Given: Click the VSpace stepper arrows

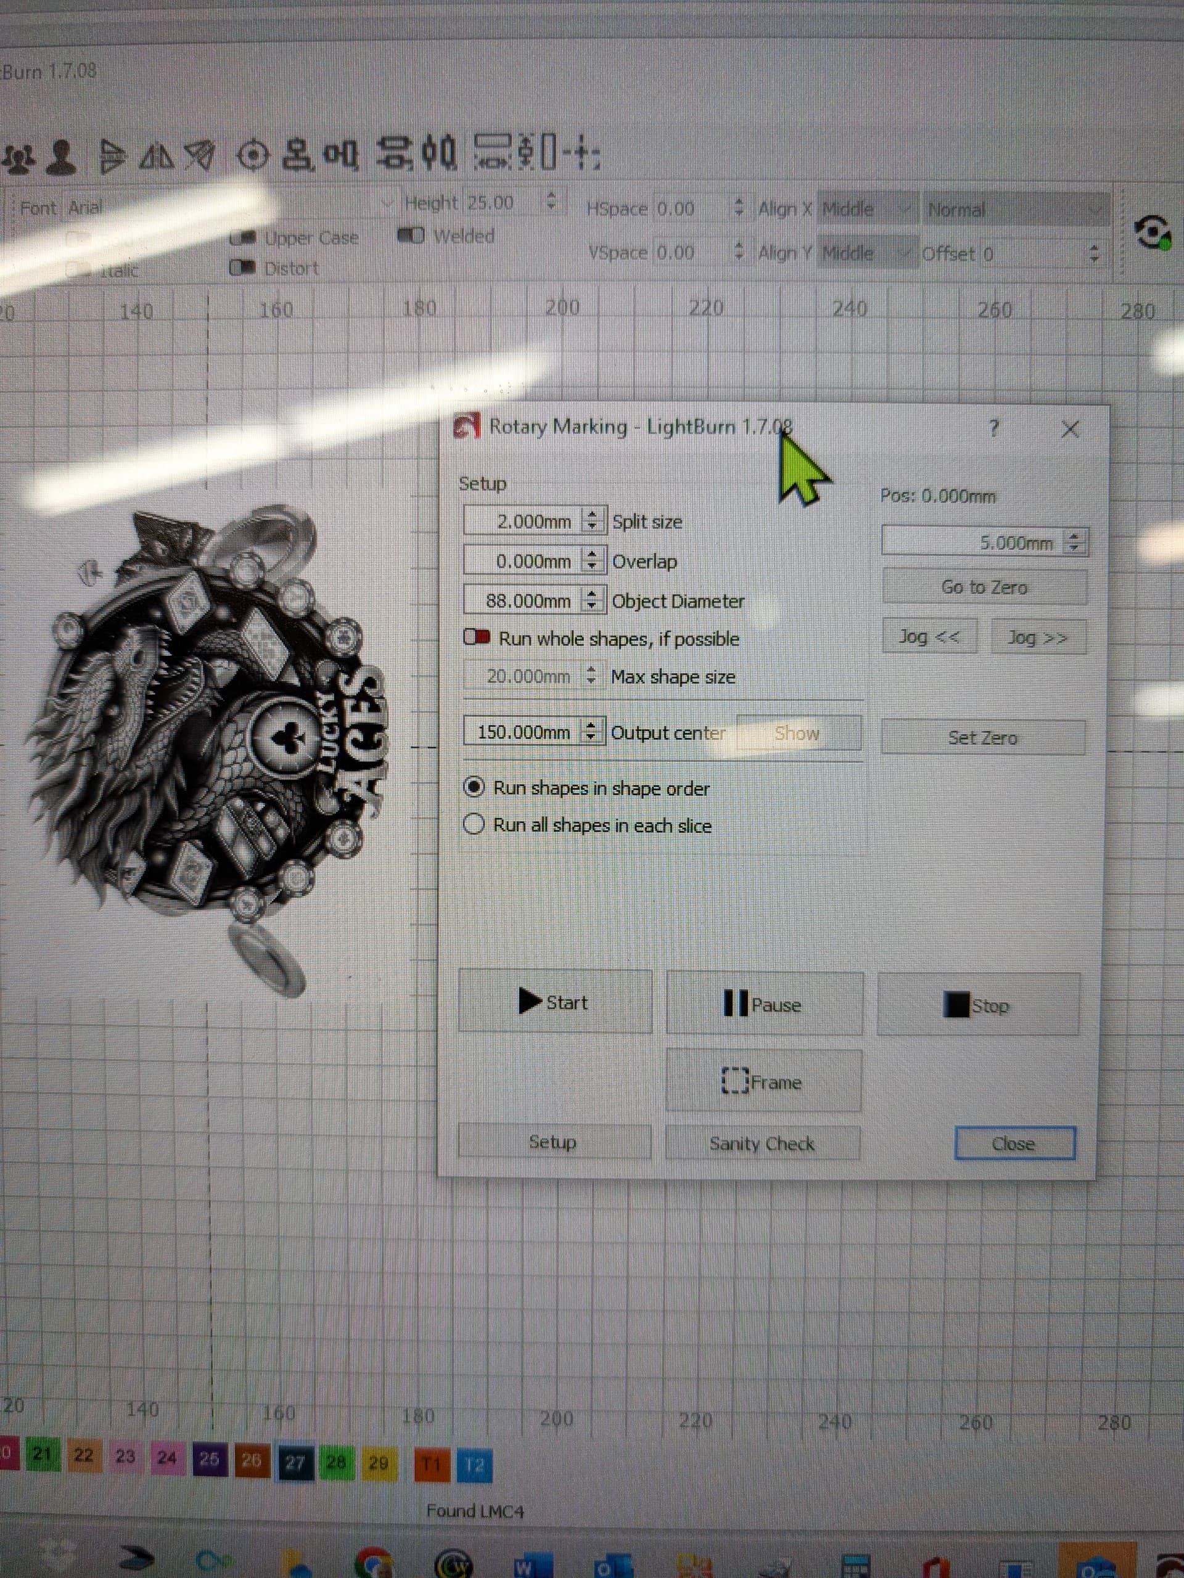Looking at the screenshot, I should pyautogui.click(x=739, y=252).
